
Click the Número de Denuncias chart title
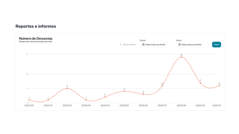[36, 39]
